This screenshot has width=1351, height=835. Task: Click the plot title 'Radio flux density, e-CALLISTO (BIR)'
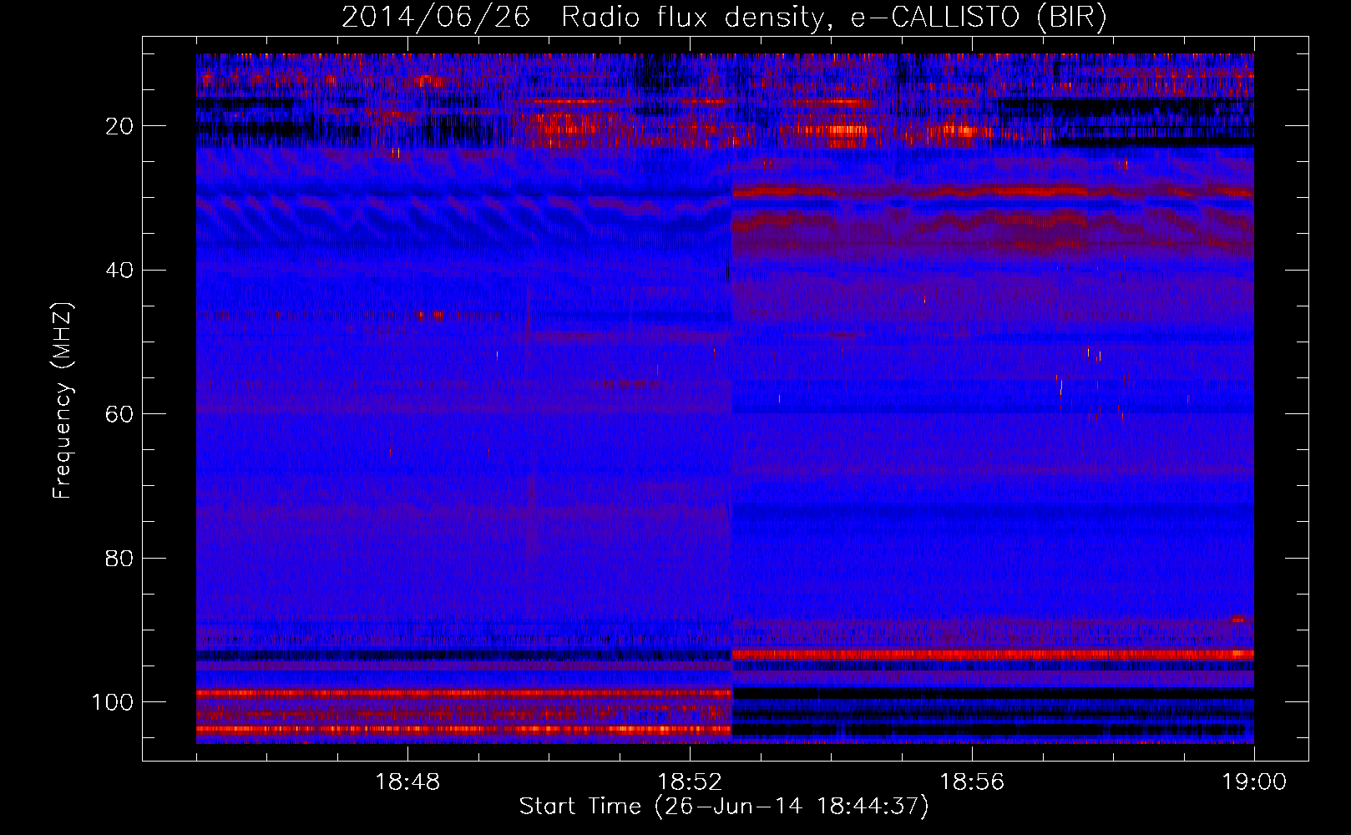(x=833, y=18)
